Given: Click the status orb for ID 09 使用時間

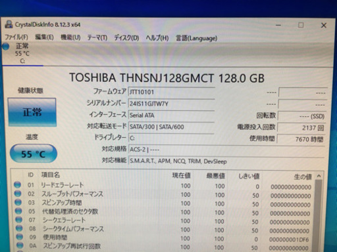Looking at the screenshot, I should pos(20,237).
